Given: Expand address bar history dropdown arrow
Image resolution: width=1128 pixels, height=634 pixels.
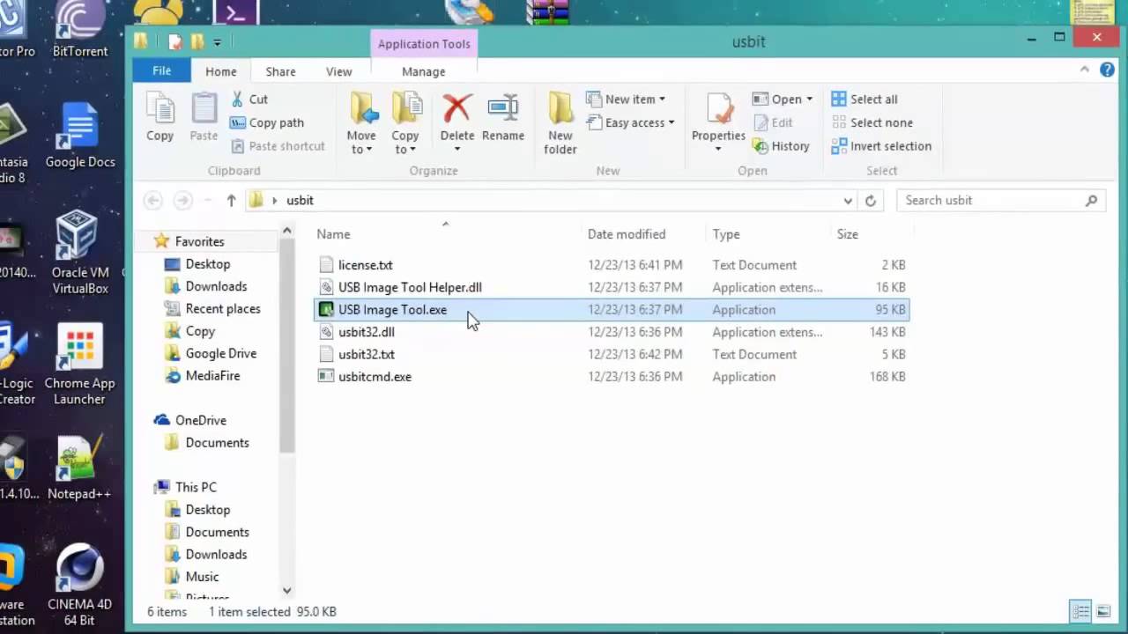Looking at the screenshot, I should [x=848, y=201].
